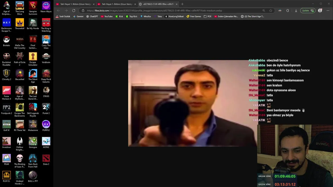Click the browser Update button
Viewport: 333px width, 187px height.
point(308,11)
